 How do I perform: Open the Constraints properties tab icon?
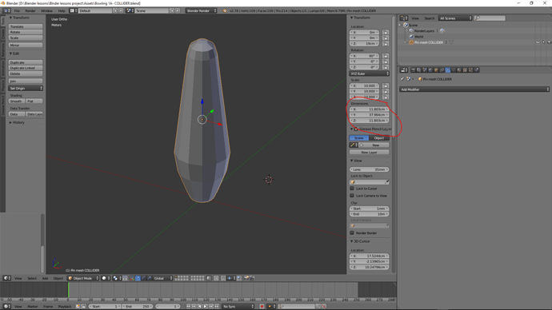[442, 70]
